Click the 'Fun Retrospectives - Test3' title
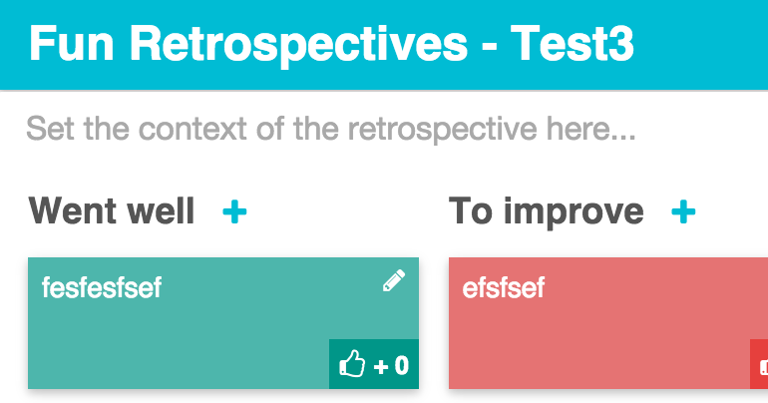Viewport: 768px width, 403px height. pos(331,45)
